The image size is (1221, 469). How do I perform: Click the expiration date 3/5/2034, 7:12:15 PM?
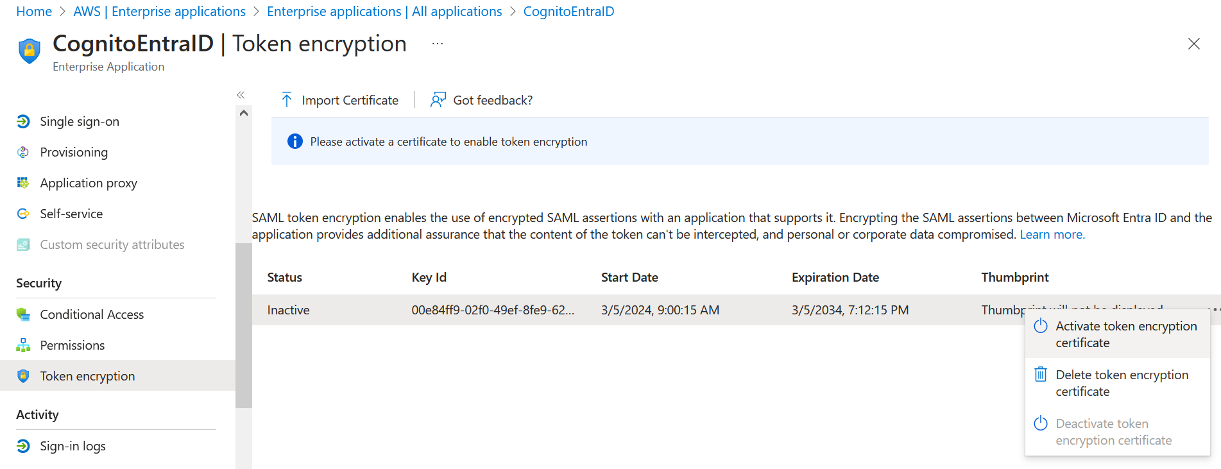(850, 310)
